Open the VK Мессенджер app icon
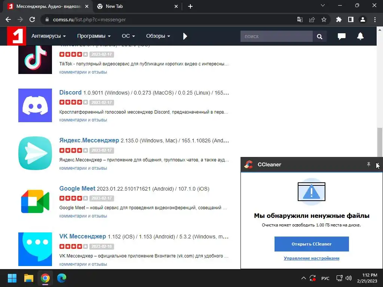383x287 pixels. coord(35,249)
